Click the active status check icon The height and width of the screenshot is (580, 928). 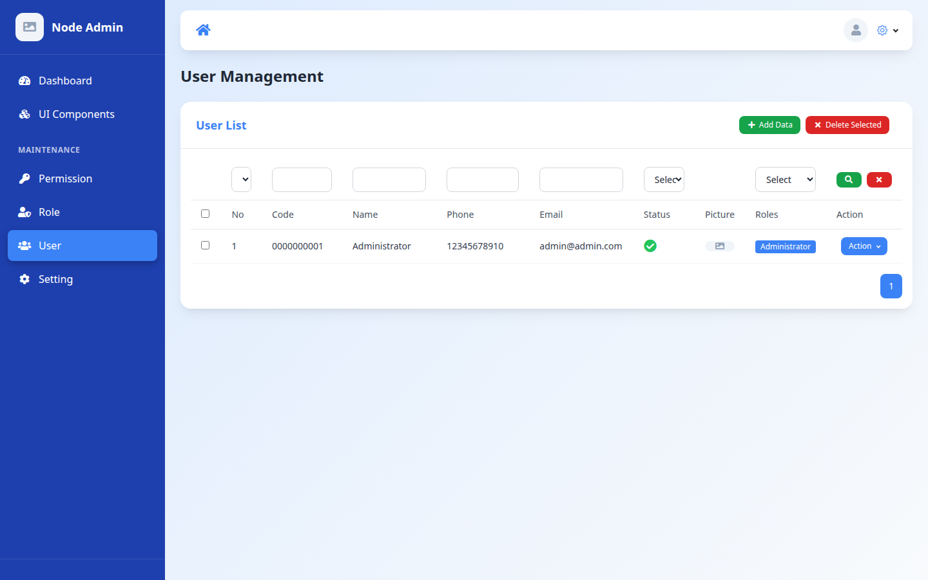(x=650, y=246)
